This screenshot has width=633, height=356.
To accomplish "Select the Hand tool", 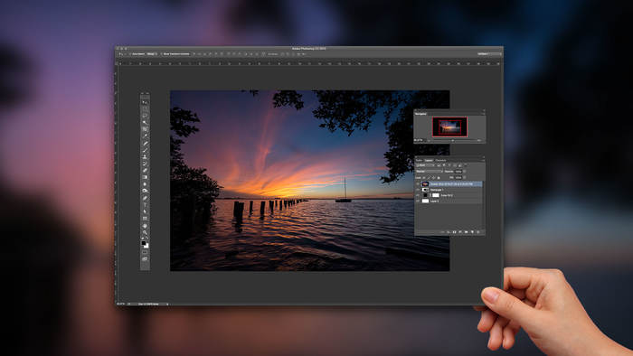I will (x=145, y=226).
